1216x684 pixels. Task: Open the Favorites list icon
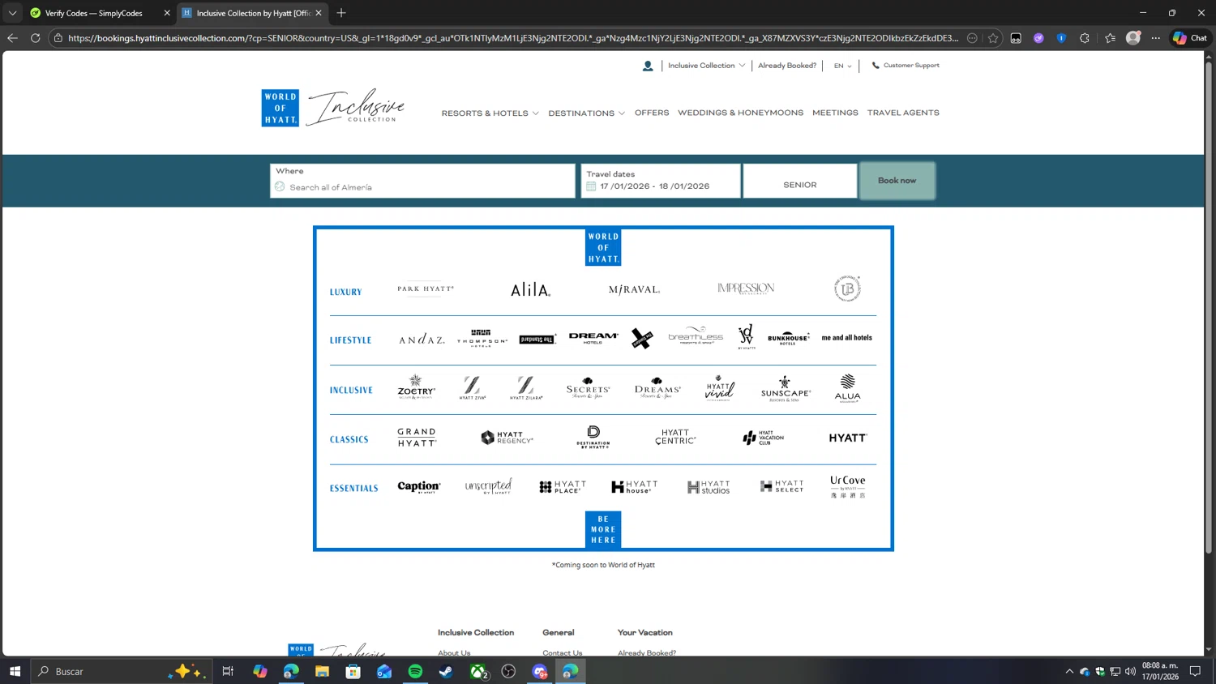pyautogui.click(x=1110, y=38)
